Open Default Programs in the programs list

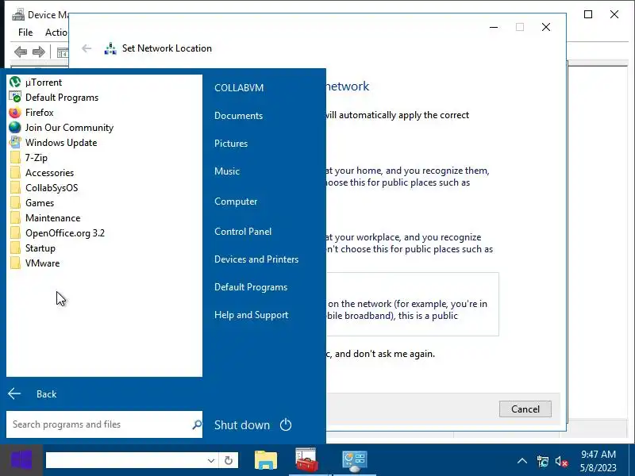pos(54,97)
